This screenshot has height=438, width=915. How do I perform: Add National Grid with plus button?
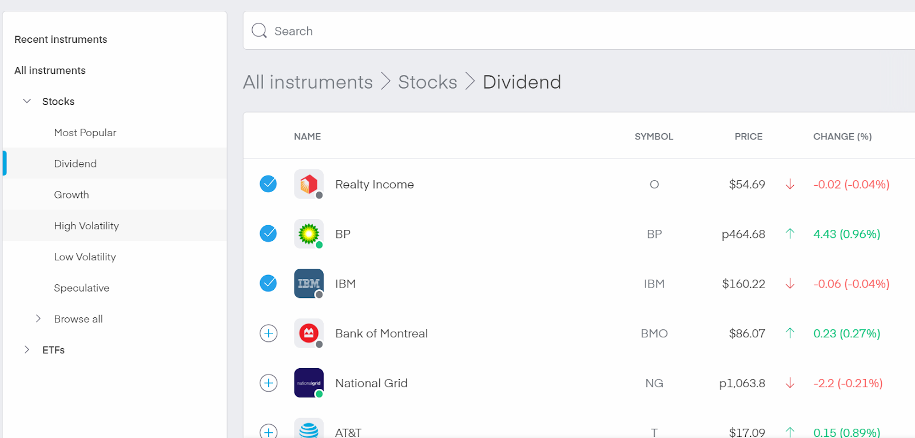[269, 383]
